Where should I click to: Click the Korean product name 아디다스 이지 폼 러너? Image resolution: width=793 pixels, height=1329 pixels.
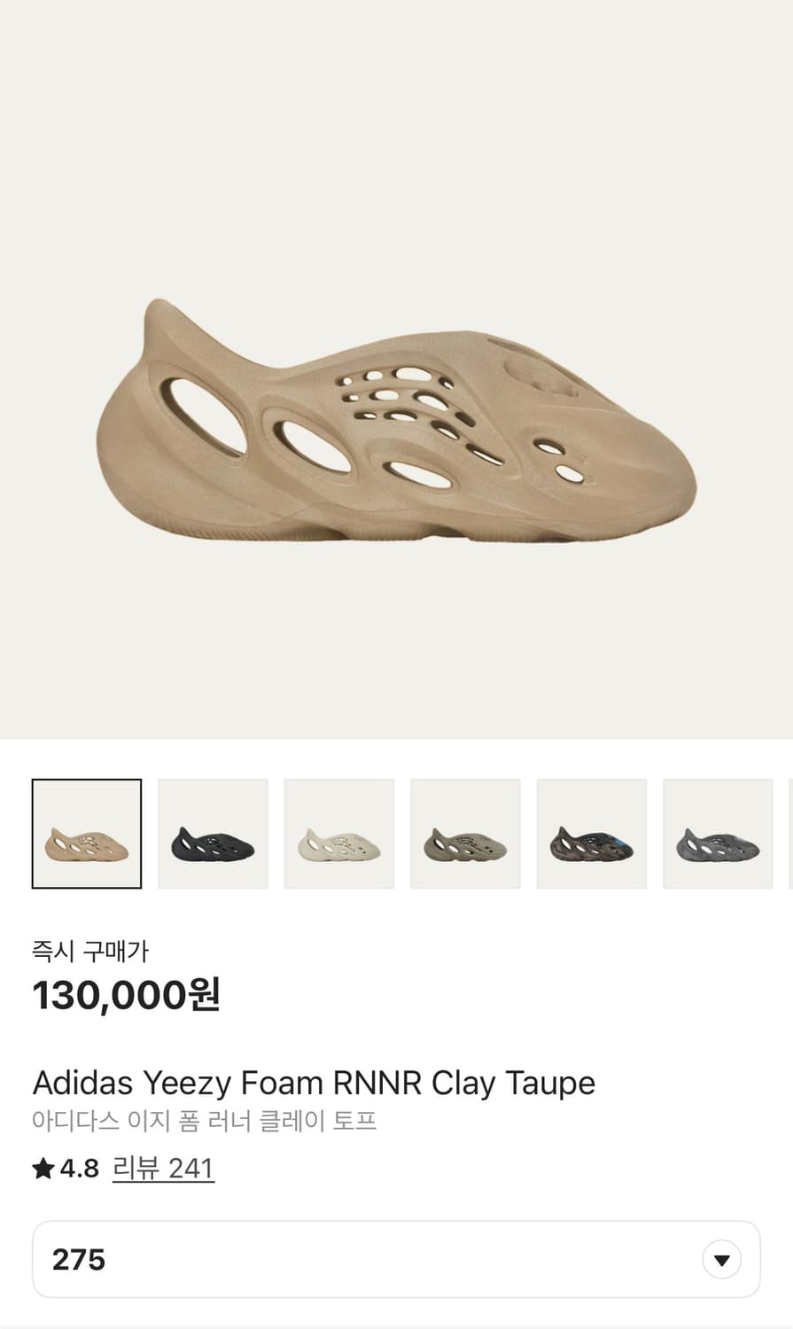(x=143, y=1121)
